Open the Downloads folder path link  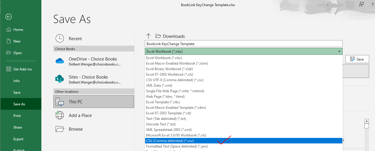tap(174, 36)
